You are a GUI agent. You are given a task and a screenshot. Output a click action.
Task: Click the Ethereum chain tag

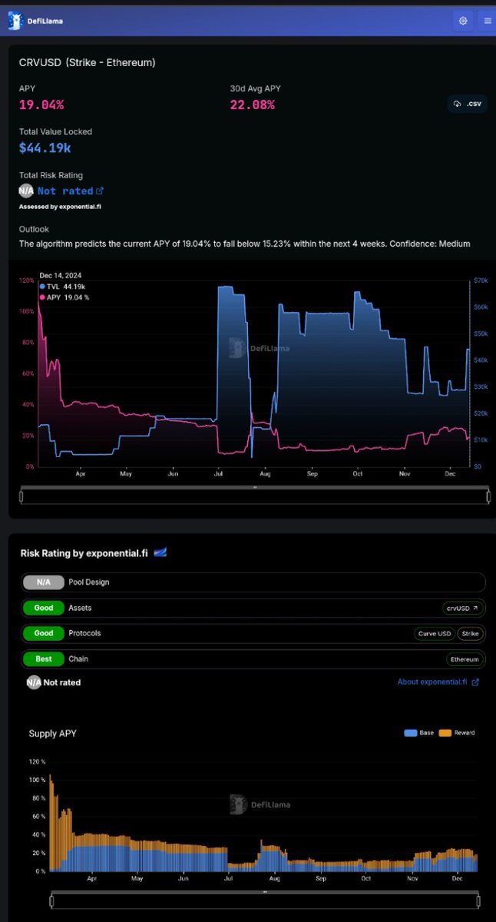point(465,659)
